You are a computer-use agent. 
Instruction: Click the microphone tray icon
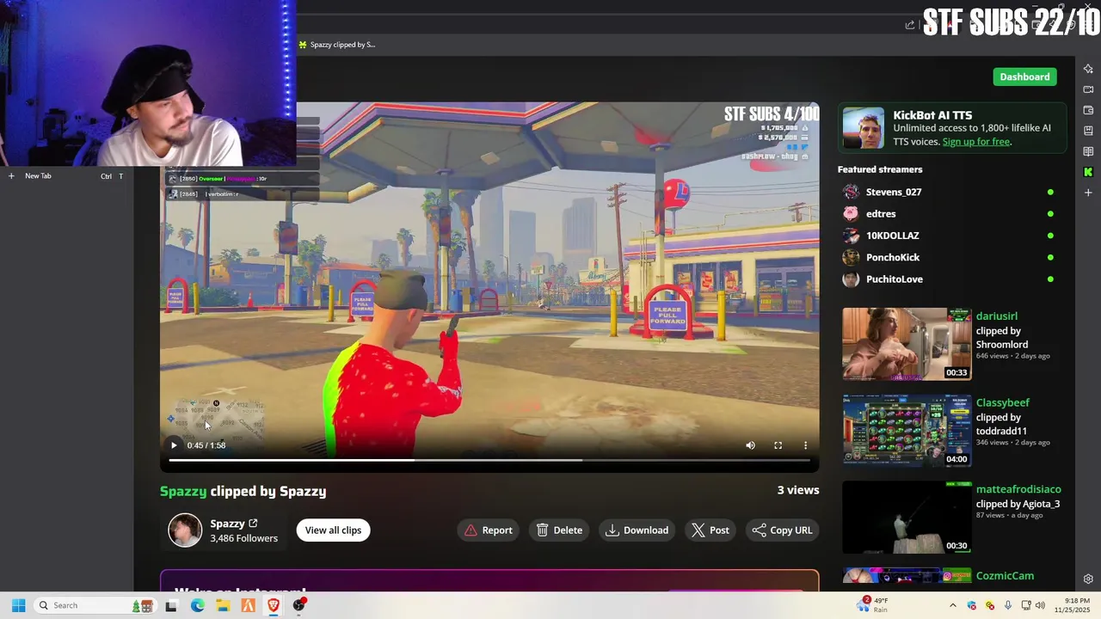[1007, 605]
